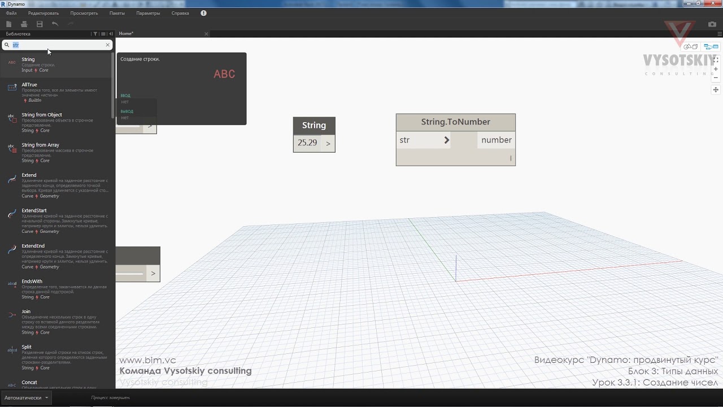Select Extend curve node result
Image resolution: width=723 pixels, height=407 pixels.
pos(56,186)
